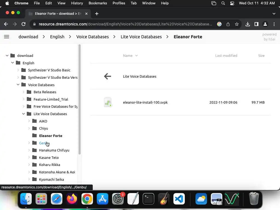This screenshot has width=280, height=210.
Task: Sort the file list by Name column
Action: (130, 56)
